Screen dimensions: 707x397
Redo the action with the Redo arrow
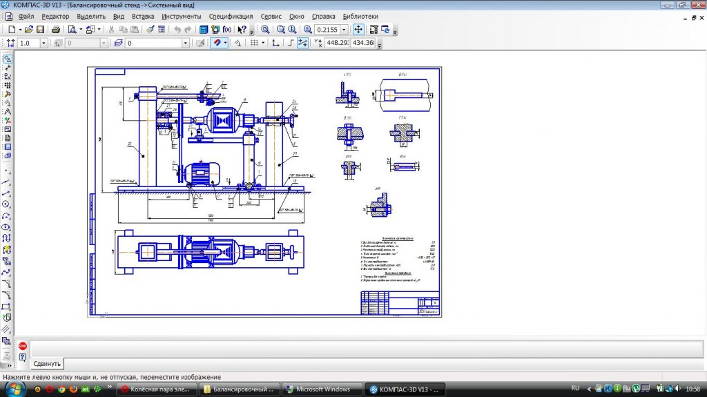[x=188, y=29]
